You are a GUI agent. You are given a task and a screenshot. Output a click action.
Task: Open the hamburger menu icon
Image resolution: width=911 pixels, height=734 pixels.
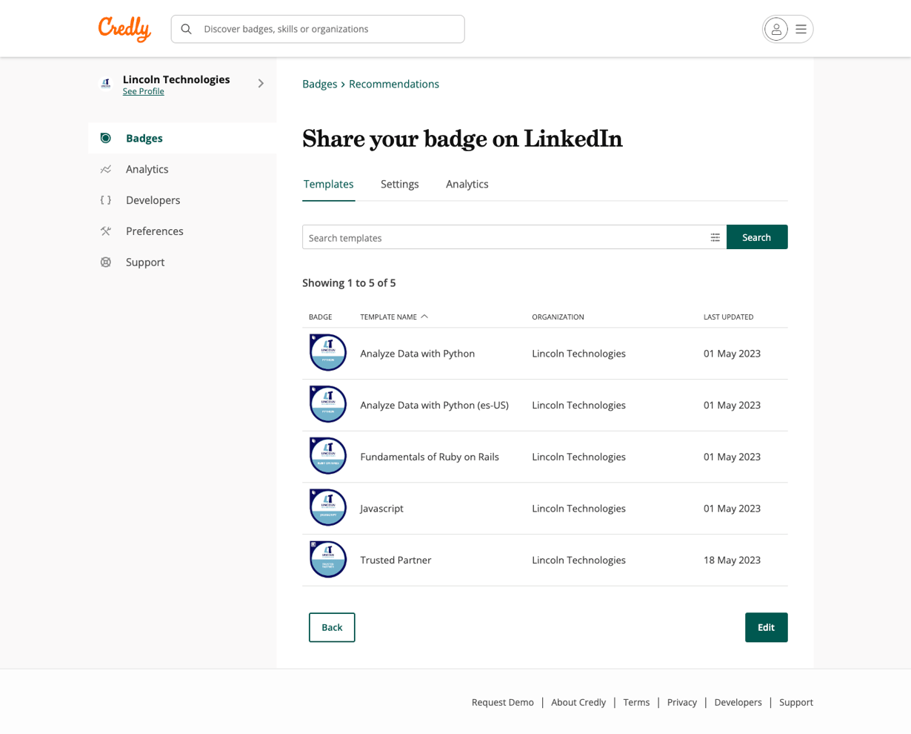pyautogui.click(x=801, y=30)
